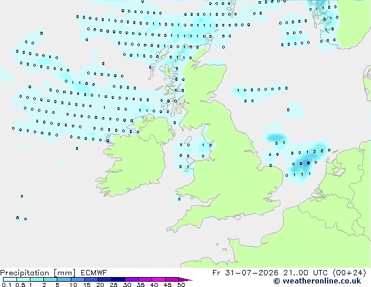Screen dimensions: 371x287
Task: Click the 20–25 mm legend color swatch
Action: click(104, 279)
